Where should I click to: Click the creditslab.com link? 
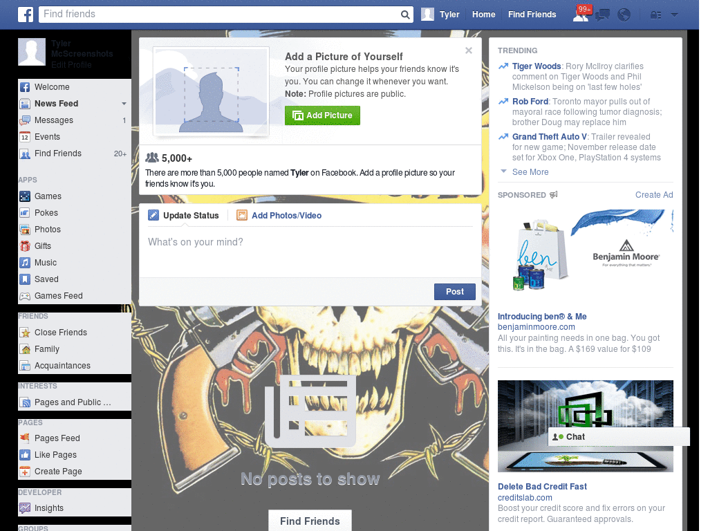pyautogui.click(x=525, y=498)
